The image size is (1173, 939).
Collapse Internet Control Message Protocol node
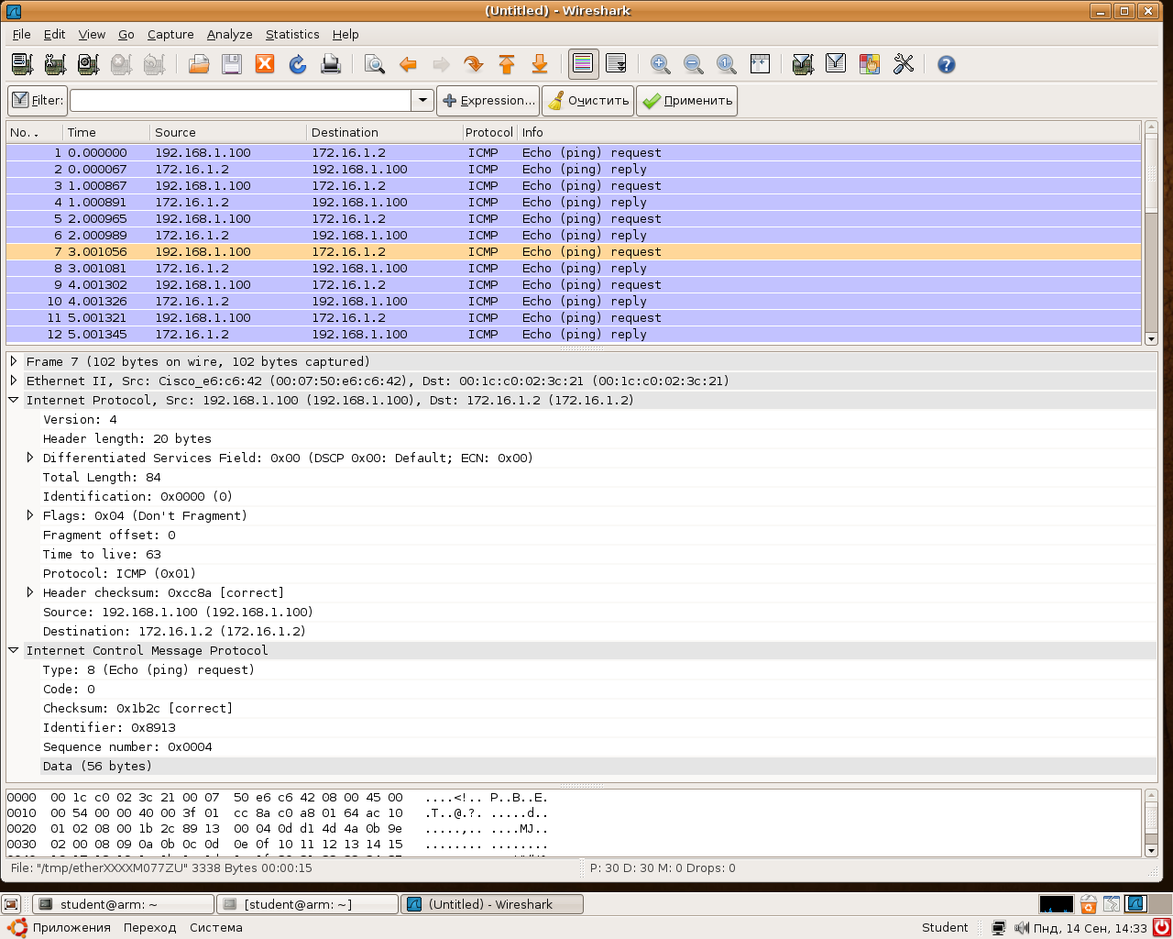14,650
